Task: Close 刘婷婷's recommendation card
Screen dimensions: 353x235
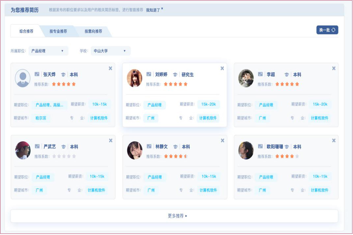Action: [222, 68]
